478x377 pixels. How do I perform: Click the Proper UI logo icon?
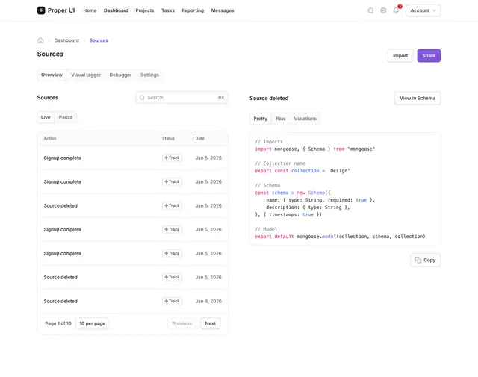point(41,10)
